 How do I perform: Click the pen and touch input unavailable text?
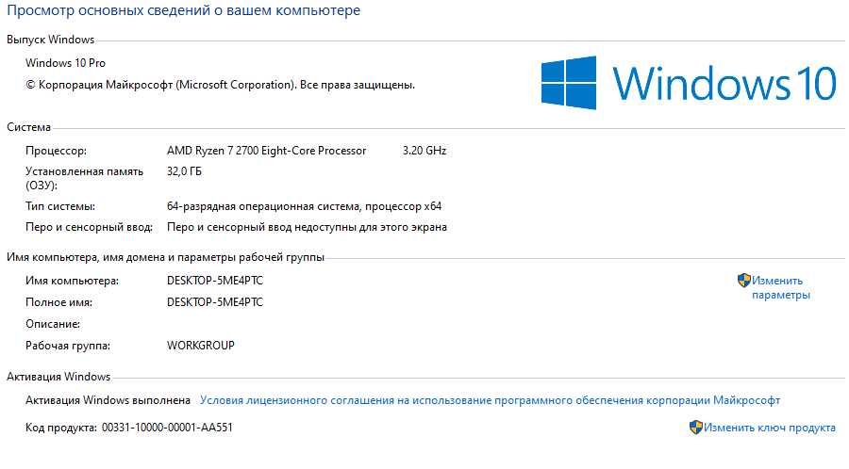click(307, 227)
